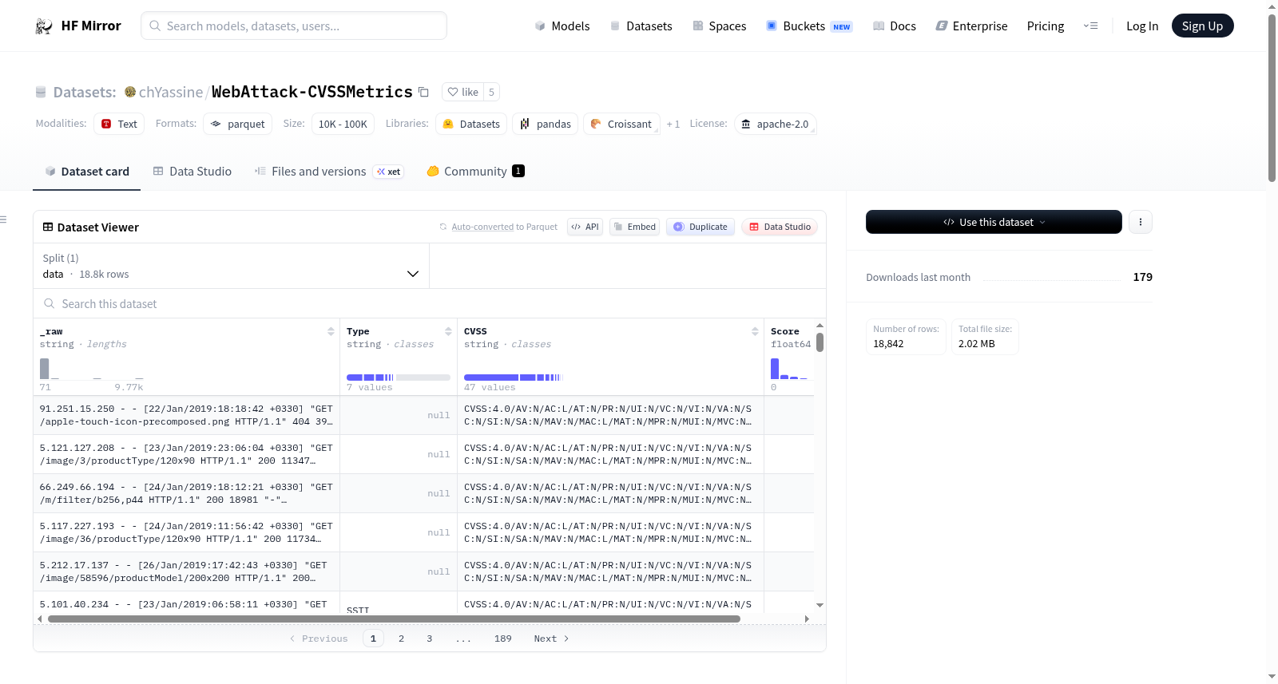Open Enterprise page
Screen dimensions: 1278x684
pos(971,26)
